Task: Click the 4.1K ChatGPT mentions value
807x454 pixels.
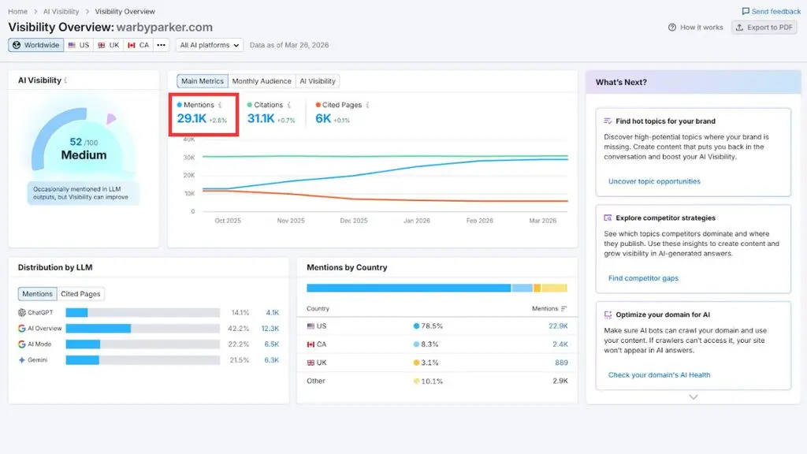Action: pyautogui.click(x=272, y=312)
